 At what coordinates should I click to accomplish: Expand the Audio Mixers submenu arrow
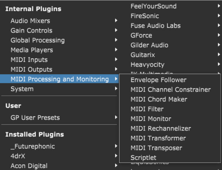(x=116, y=21)
